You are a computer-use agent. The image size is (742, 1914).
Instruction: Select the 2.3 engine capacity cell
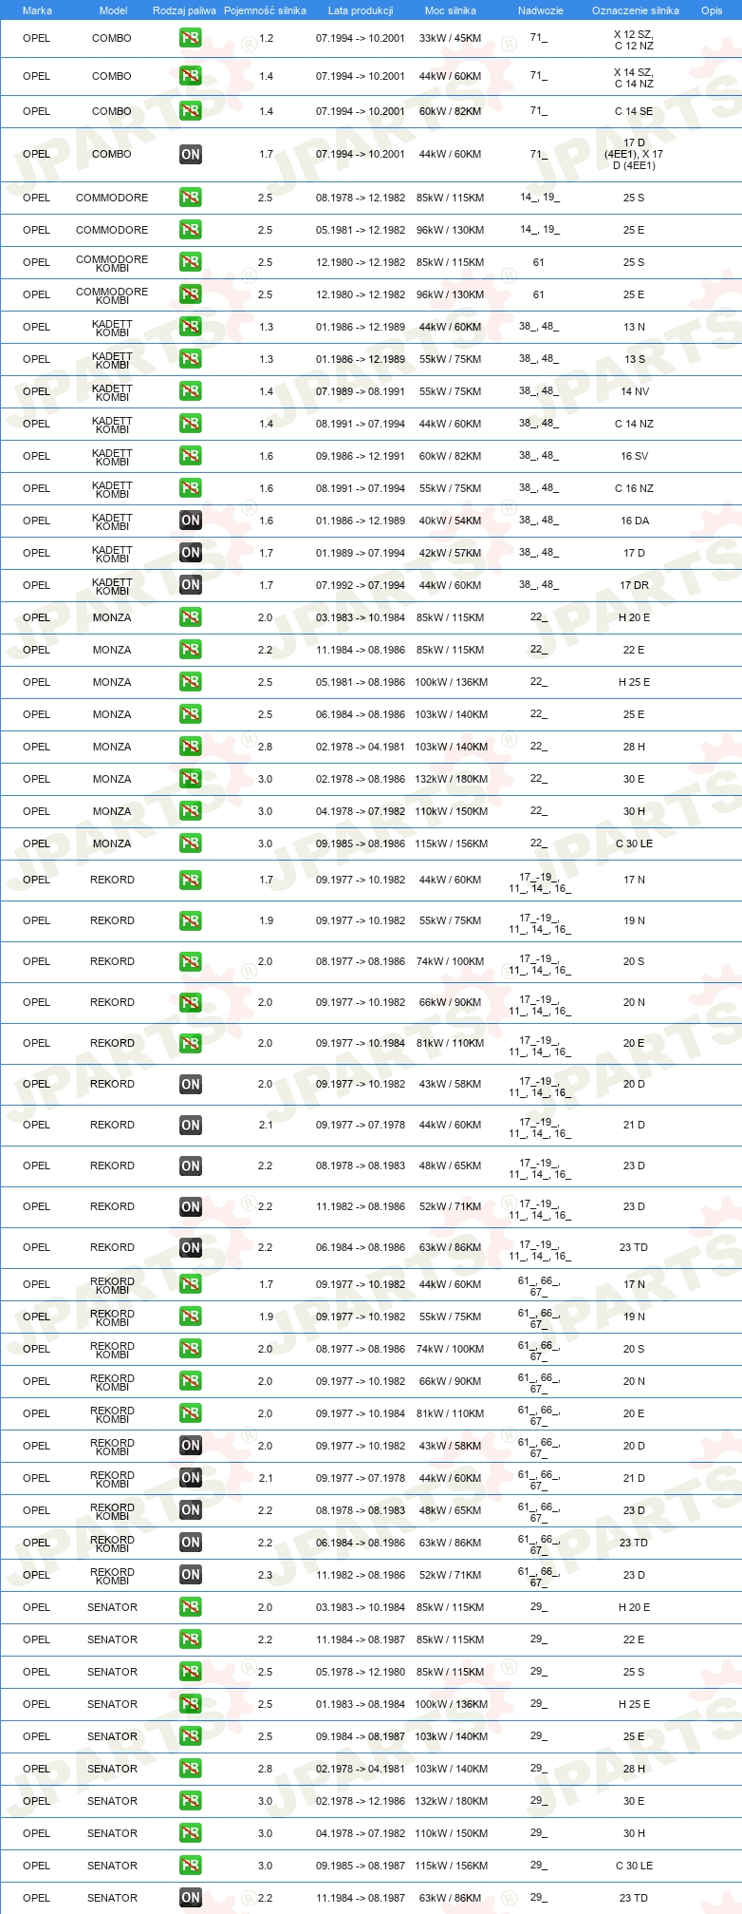point(266,1575)
